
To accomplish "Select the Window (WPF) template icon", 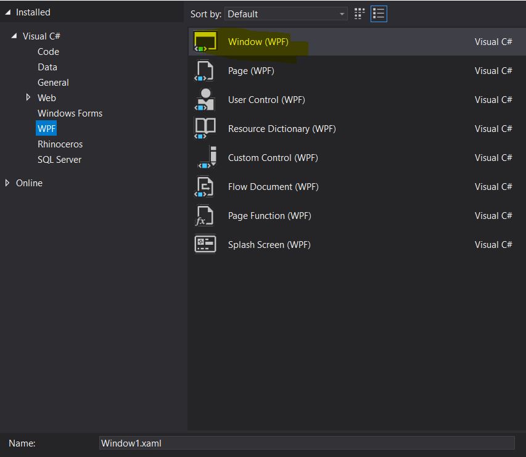I will point(204,41).
